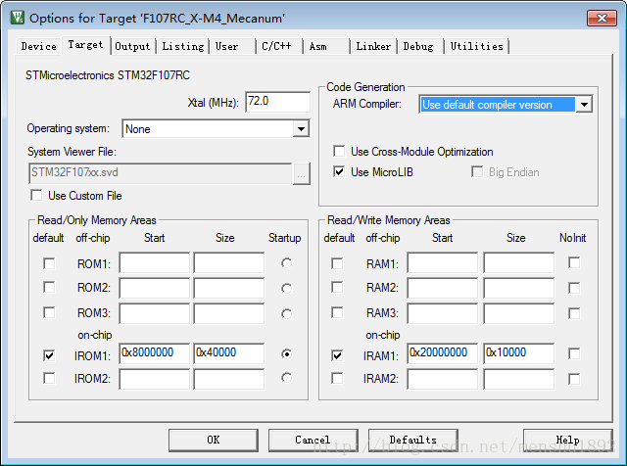Click the ROM2 Start field
Viewport: 627px width, 466px height.
tap(155, 288)
